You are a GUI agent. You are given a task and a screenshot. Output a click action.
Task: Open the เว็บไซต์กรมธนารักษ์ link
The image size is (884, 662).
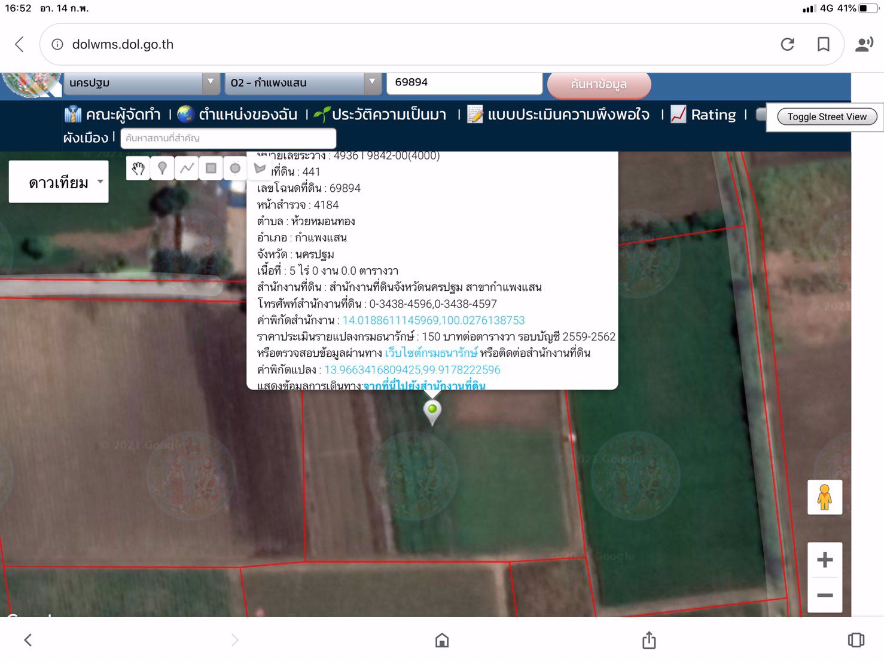click(x=431, y=353)
